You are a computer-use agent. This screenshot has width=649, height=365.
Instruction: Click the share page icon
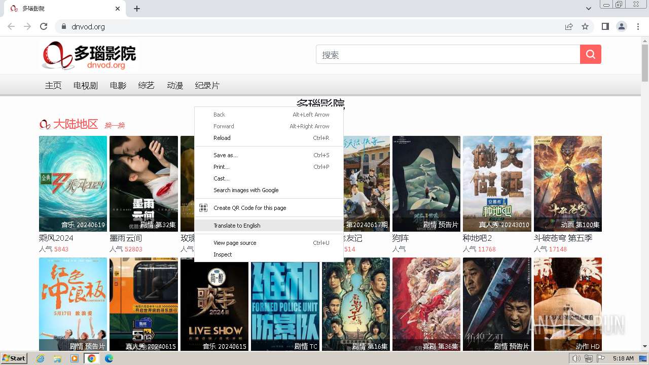569,26
